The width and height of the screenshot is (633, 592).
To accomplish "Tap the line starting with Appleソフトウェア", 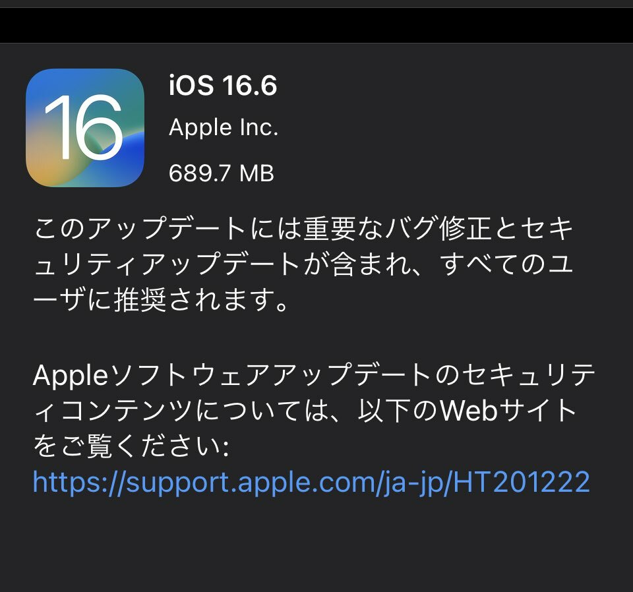I will [314, 375].
